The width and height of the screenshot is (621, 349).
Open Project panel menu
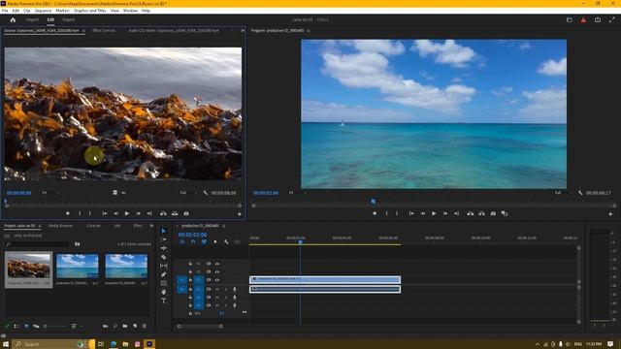(40, 226)
